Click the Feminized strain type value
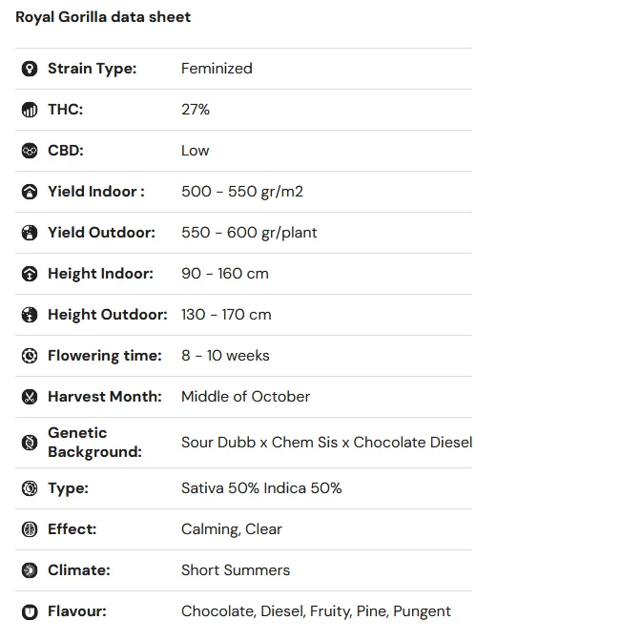This screenshot has height=641, width=641. (x=217, y=69)
